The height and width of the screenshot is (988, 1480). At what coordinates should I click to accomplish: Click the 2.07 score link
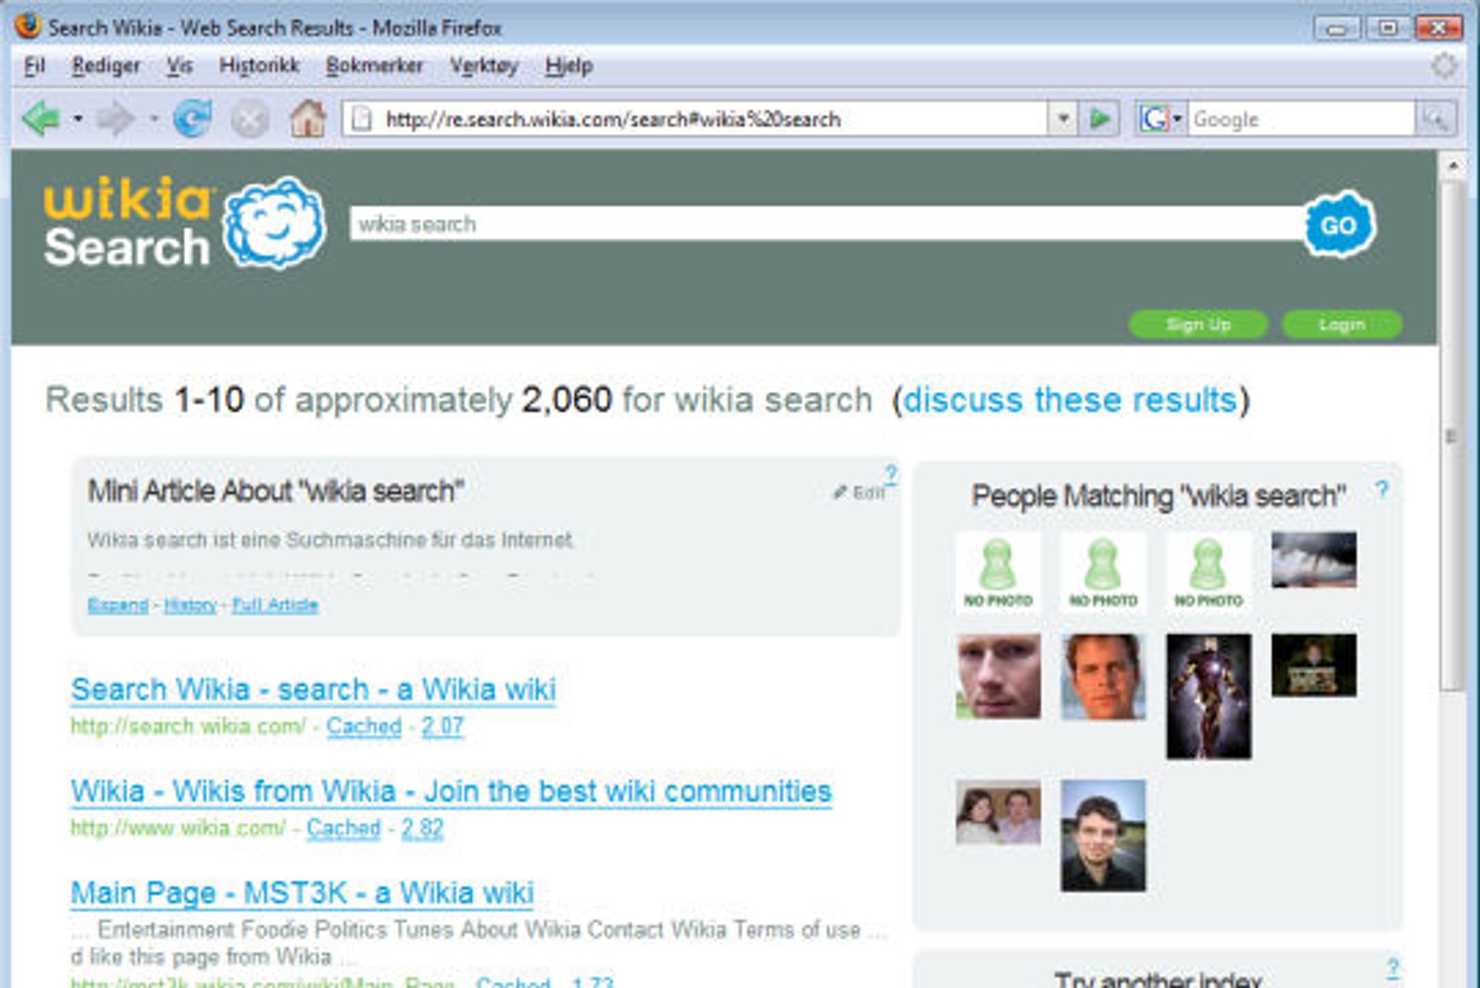443,726
